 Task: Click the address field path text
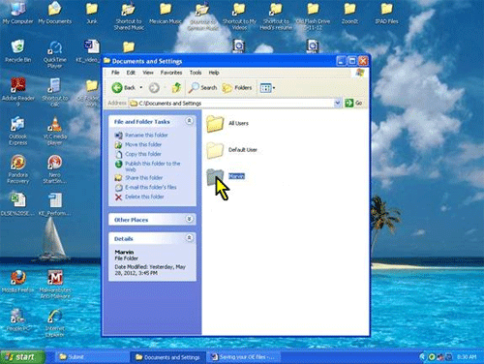click(x=170, y=104)
